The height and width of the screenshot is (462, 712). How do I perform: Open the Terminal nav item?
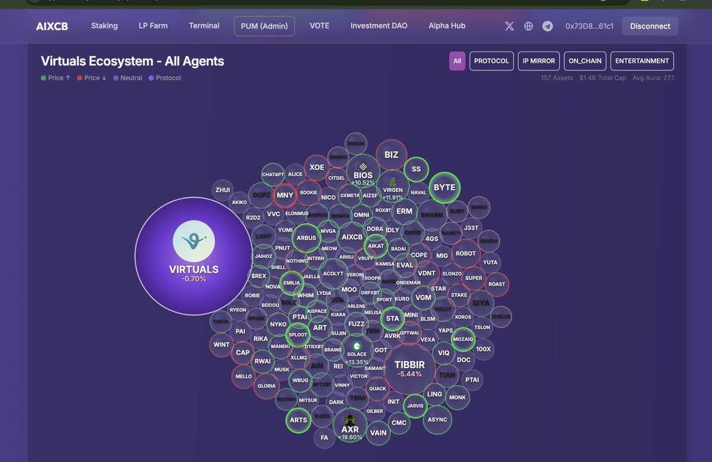(204, 26)
